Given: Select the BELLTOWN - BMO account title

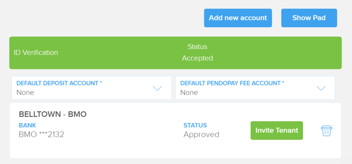Looking at the screenshot, I should point(53,114).
